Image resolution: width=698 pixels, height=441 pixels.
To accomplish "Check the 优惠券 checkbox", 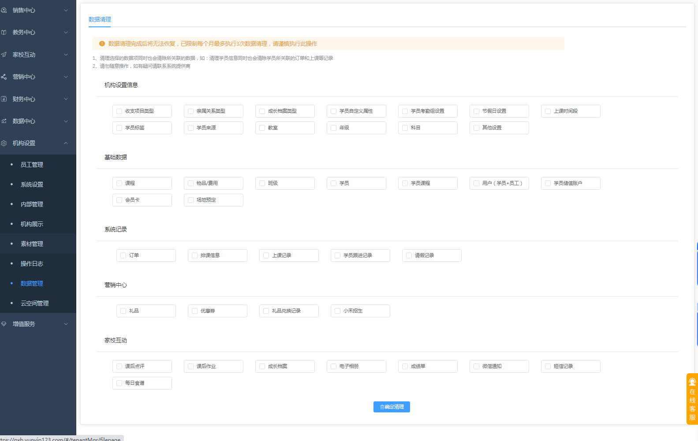I will pyautogui.click(x=194, y=311).
